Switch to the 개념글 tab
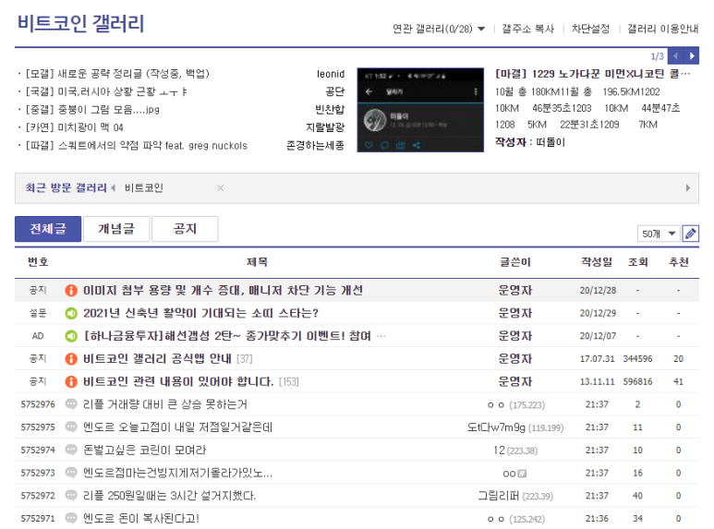Screen dimensions: 714x529 click(116, 229)
